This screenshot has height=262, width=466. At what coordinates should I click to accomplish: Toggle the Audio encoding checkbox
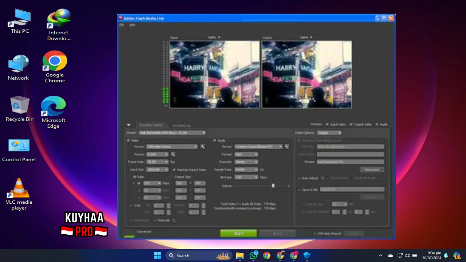pos(214,140)
